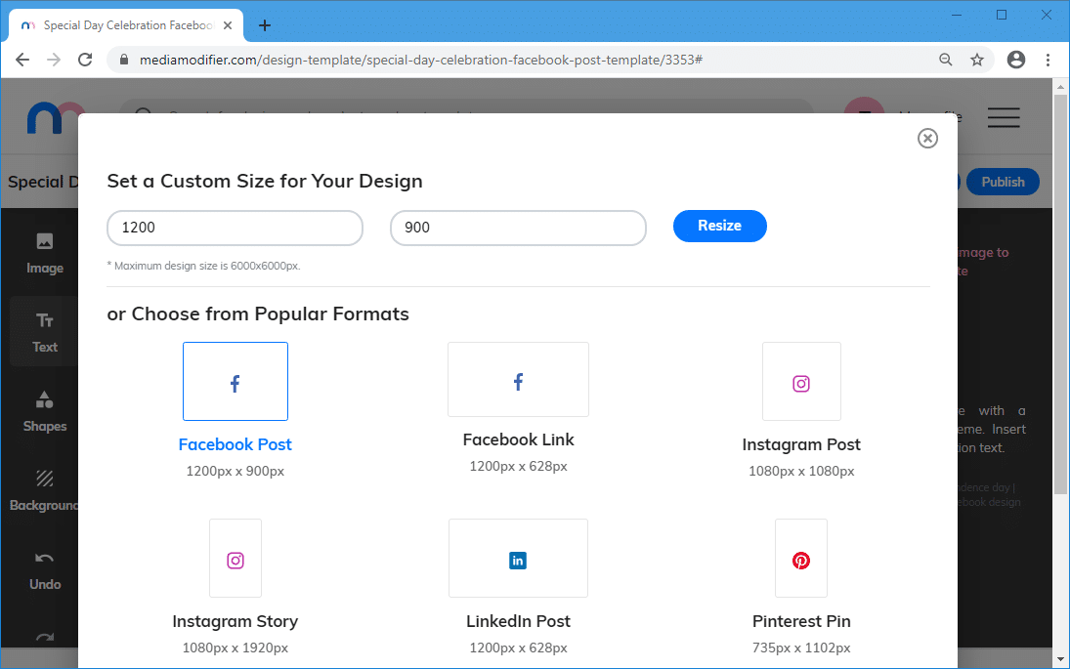Click the Instagram Post label

pos(801,444)
